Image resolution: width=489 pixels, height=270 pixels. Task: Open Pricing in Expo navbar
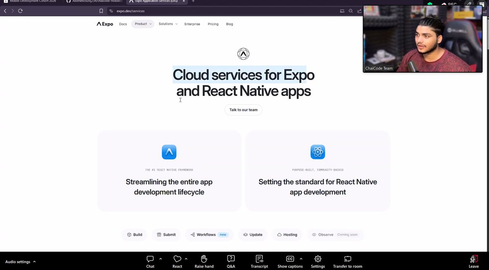[x=213, y=24]
